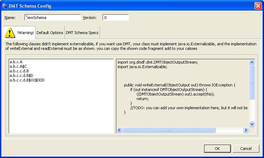Click the yellow warning triangle icon

pyautogui.click(x=10, y=33)
